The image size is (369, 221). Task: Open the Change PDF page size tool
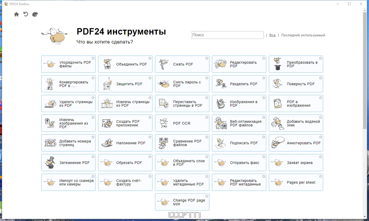pyautogui.click(x=182, y=202)
